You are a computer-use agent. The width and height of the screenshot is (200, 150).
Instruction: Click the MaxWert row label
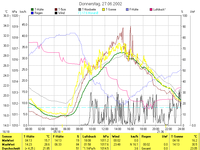[8, 144]
